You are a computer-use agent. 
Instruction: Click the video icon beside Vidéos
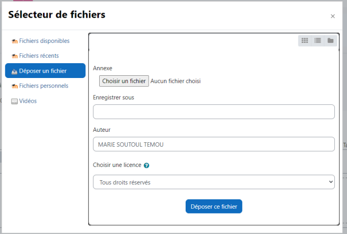(x=14, y=101)
